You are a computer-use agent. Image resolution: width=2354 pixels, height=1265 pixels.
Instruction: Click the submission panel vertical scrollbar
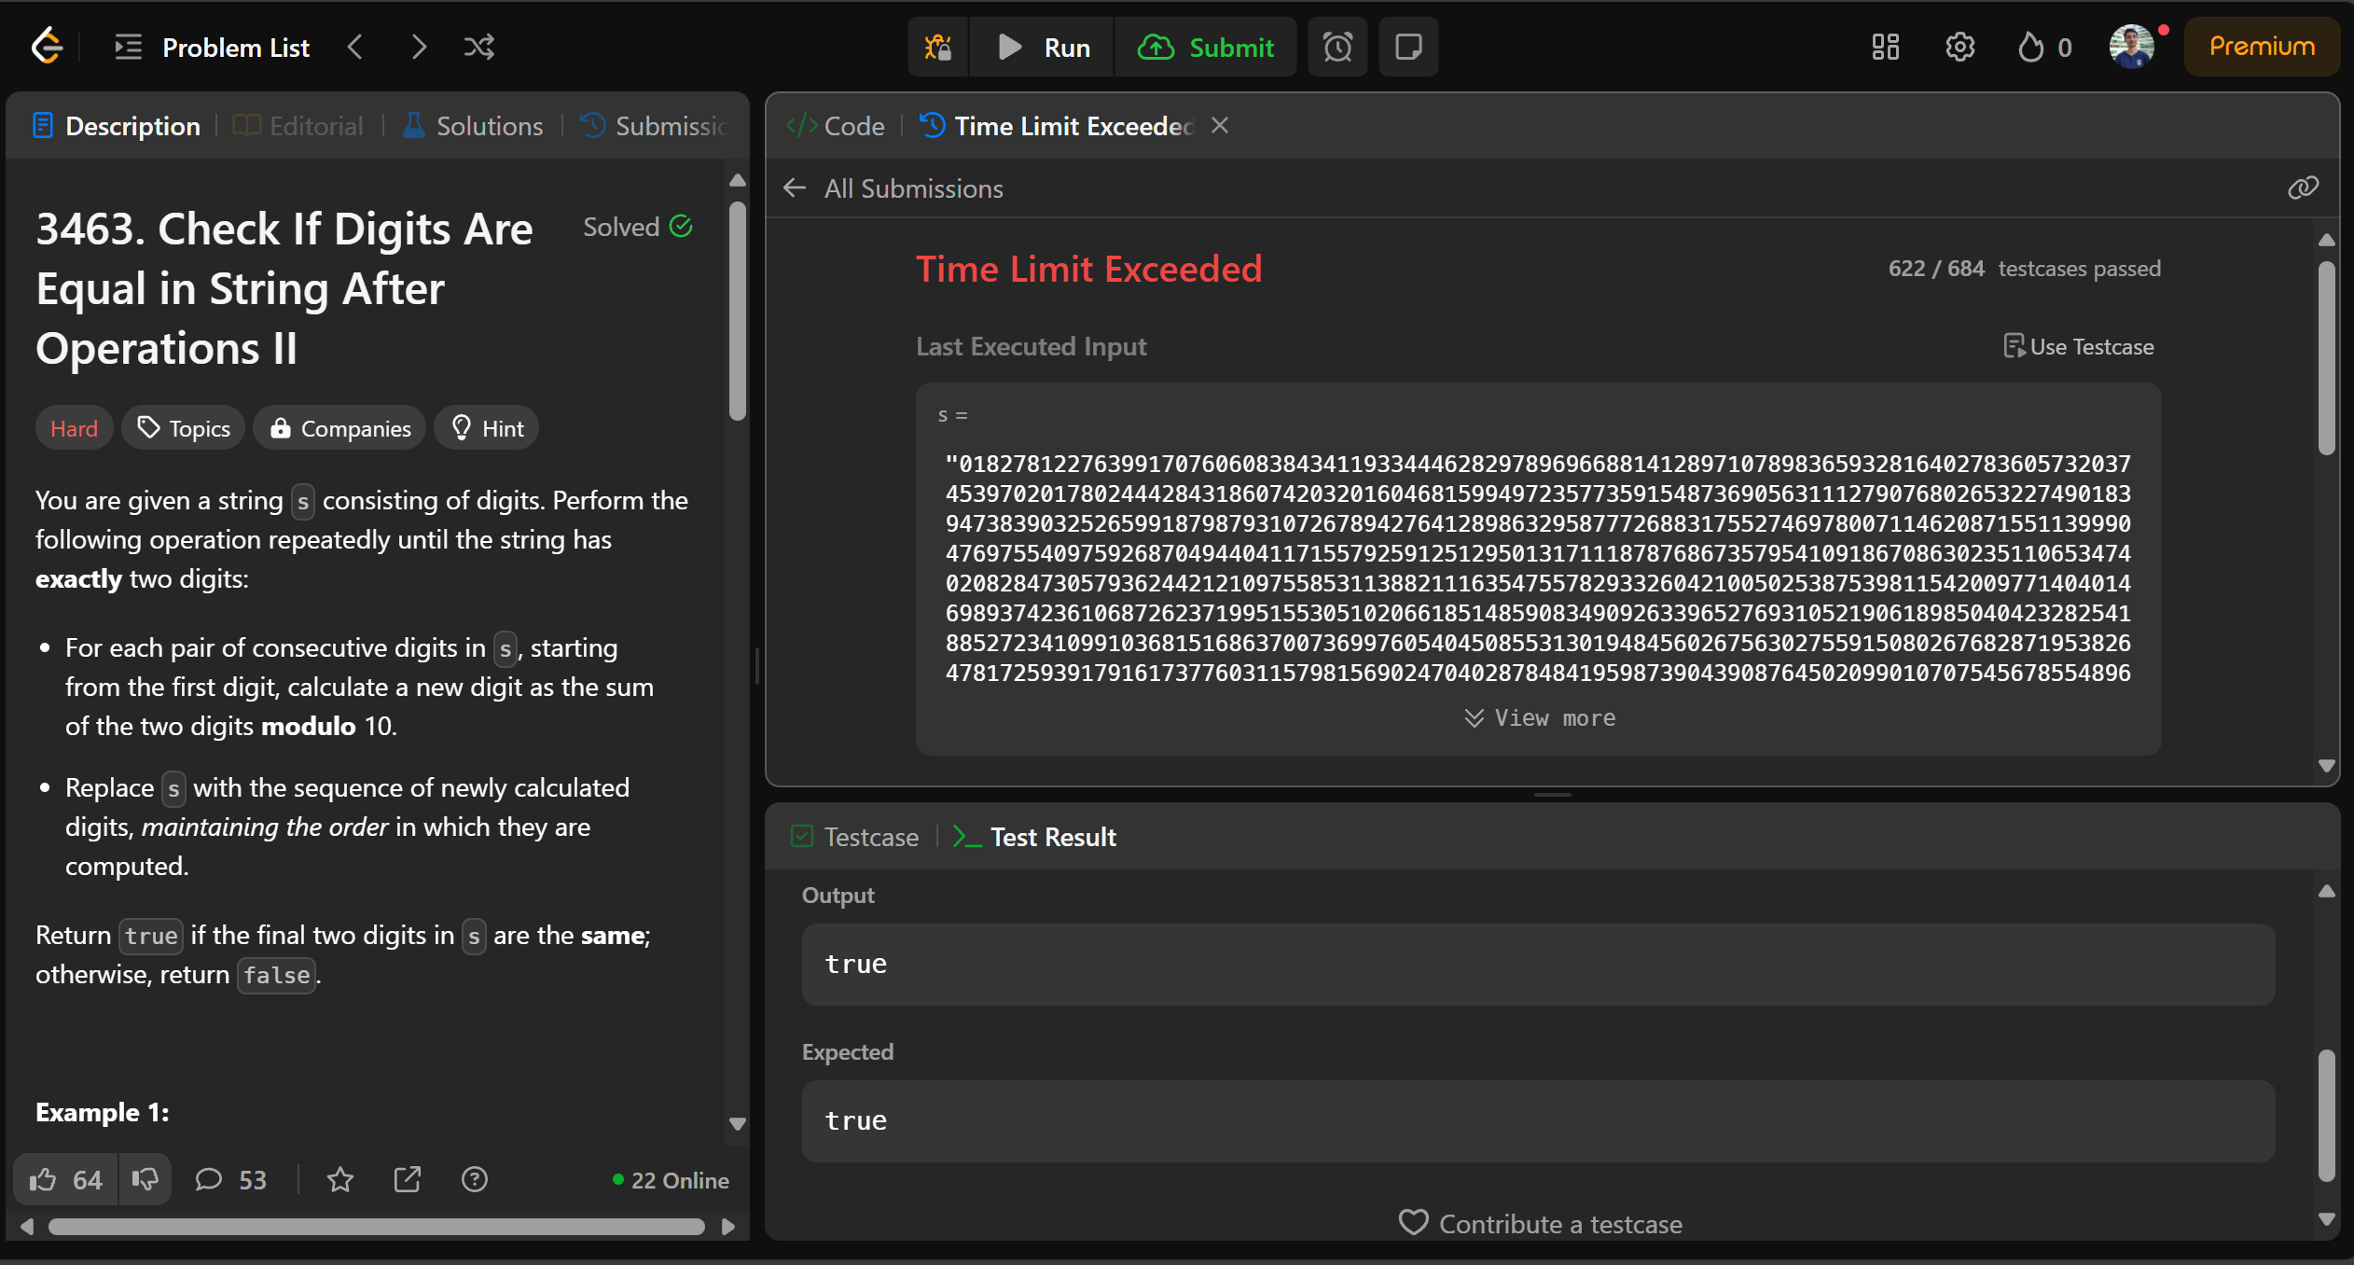point(2327,358)
